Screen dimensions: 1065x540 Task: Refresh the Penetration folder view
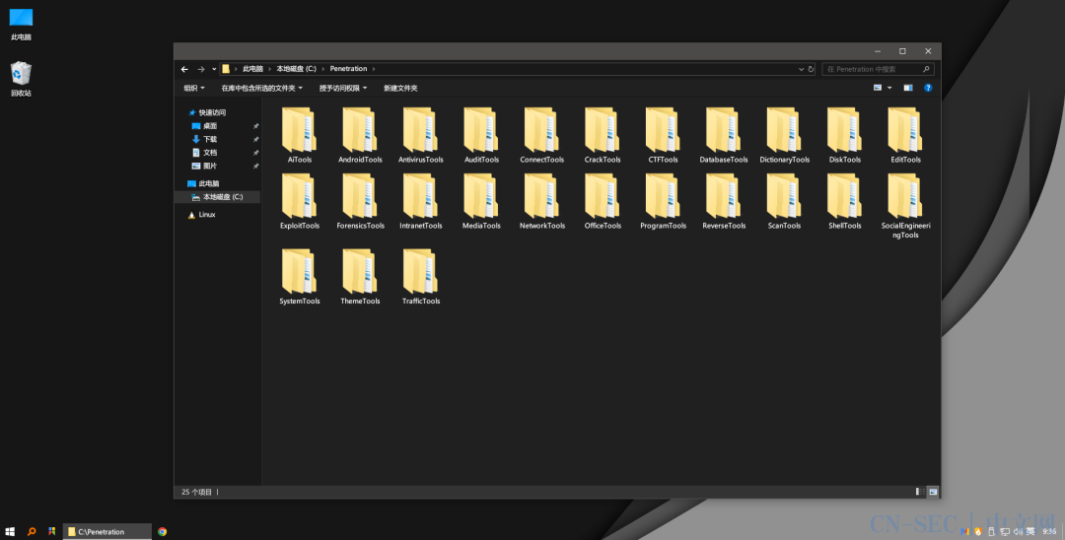point(811,69)
